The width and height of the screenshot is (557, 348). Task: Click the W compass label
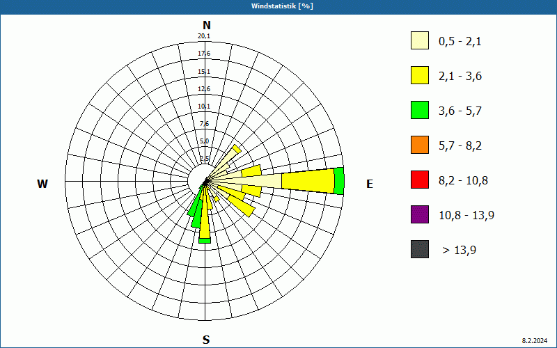[x=42, y=184]
